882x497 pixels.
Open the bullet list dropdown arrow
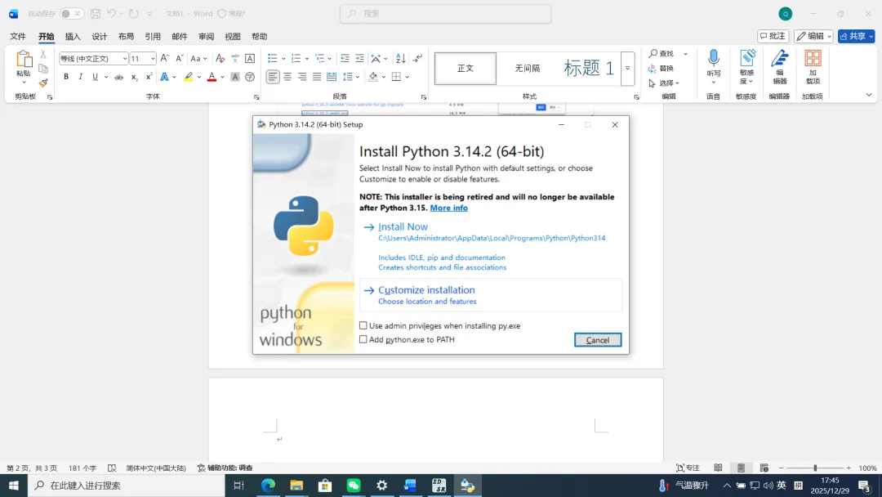click(283, 59)
